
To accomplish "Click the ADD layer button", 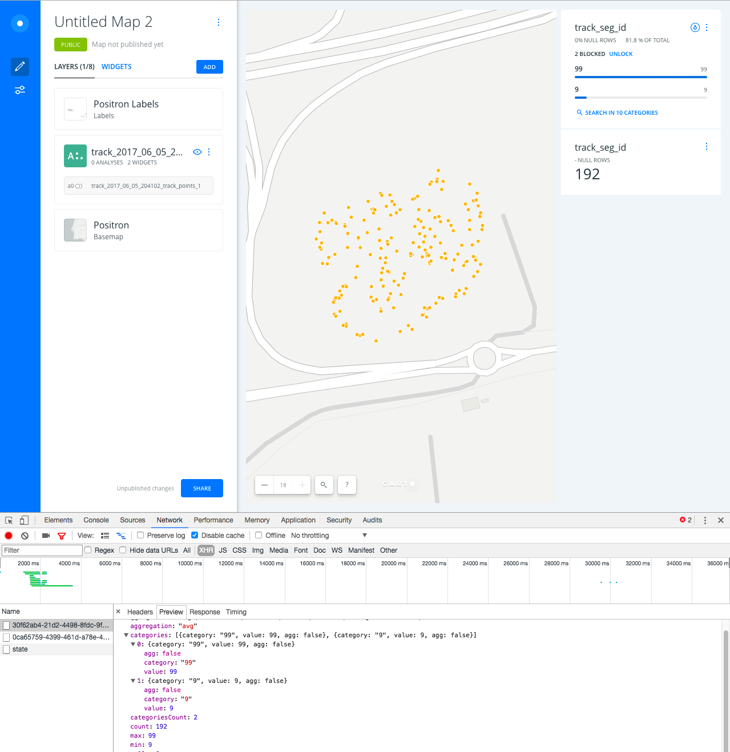I will click(x=209, y=67).
